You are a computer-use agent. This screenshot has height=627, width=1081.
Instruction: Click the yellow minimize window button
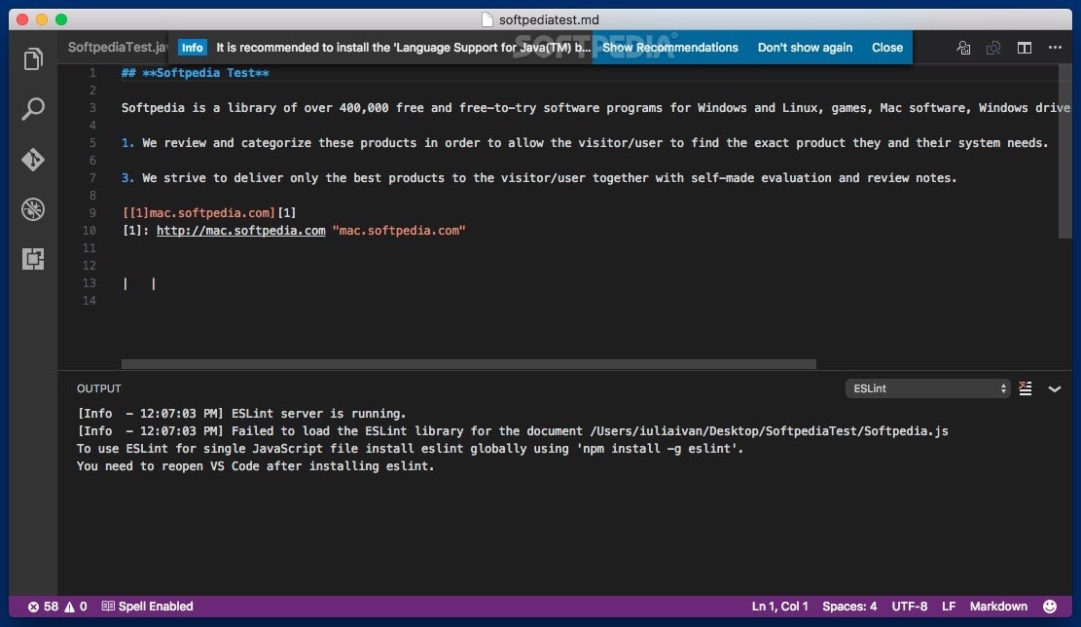tap(42, 19)
